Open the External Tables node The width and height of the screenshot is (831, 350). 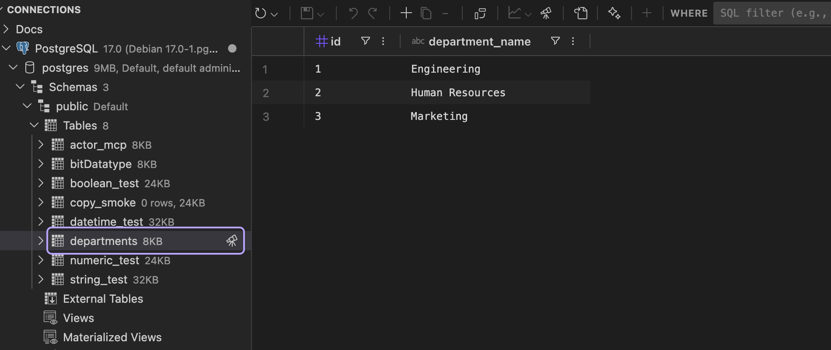pos(103,299)
